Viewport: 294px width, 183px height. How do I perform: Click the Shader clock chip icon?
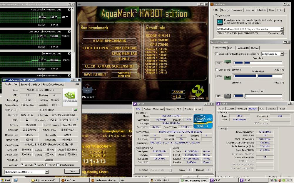click(x=228, y=77)
